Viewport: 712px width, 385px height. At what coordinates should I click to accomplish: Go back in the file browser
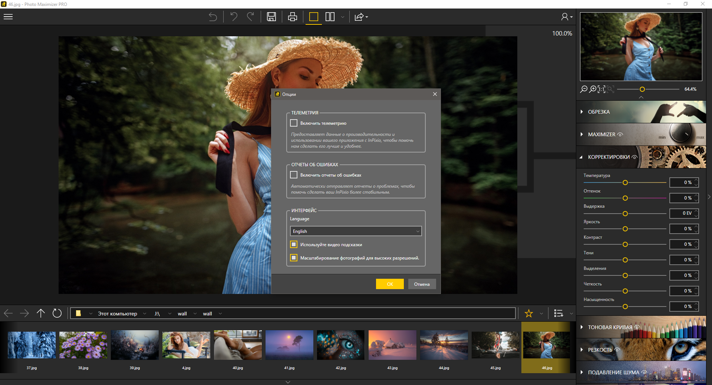point(8,314)
